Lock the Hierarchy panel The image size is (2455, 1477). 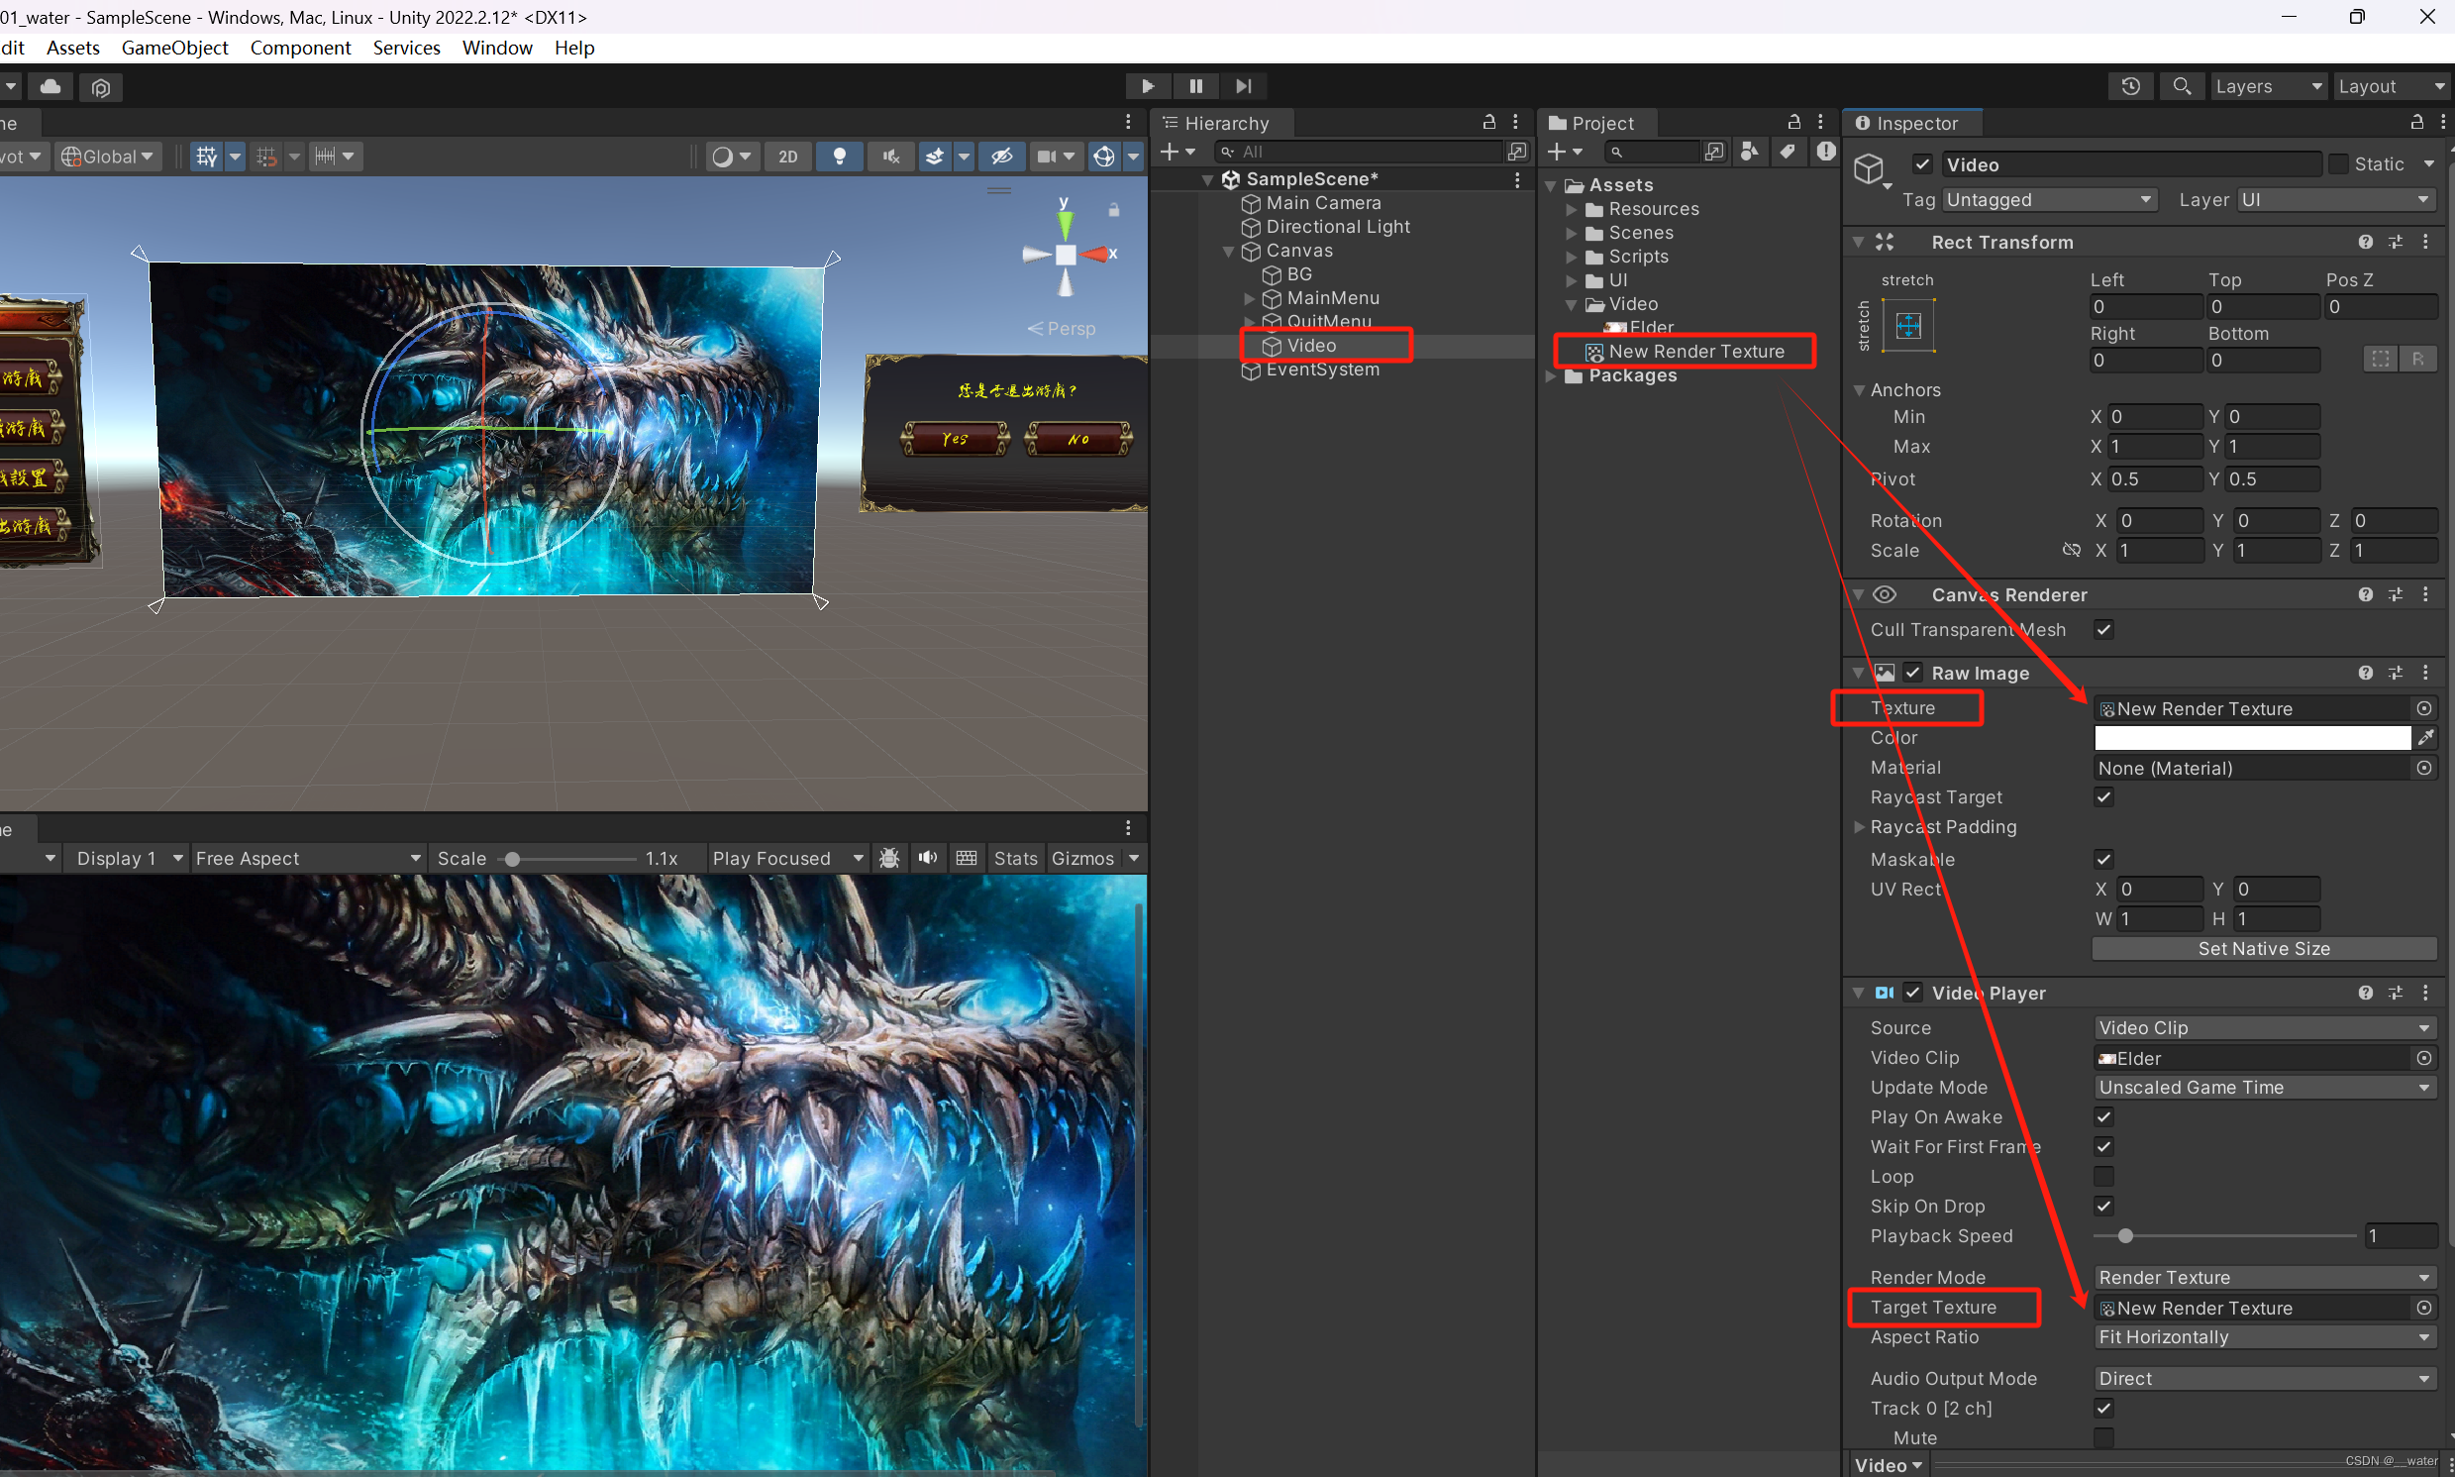click(1489, 122)
